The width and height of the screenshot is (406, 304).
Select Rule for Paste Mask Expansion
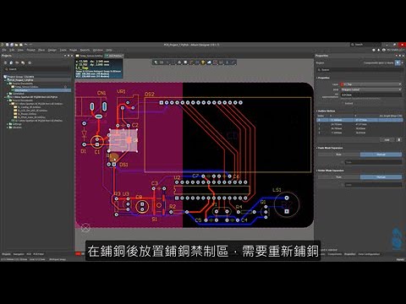[x=338, y=155]
